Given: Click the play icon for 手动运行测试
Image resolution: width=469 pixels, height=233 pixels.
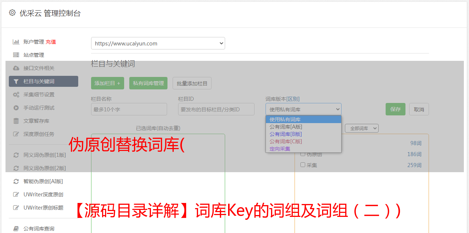Looking at the screenshot, I should click(x=16, y=108).
